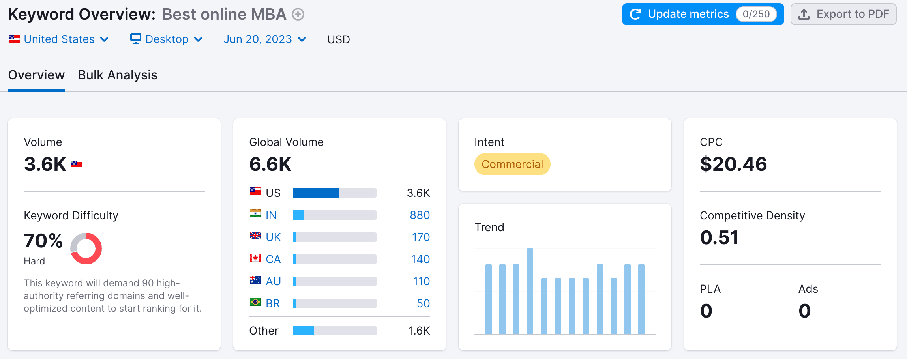Click the India flag in Global Volume list
Viewport: 907px width, 359px height.
click(x=255, y=215)
